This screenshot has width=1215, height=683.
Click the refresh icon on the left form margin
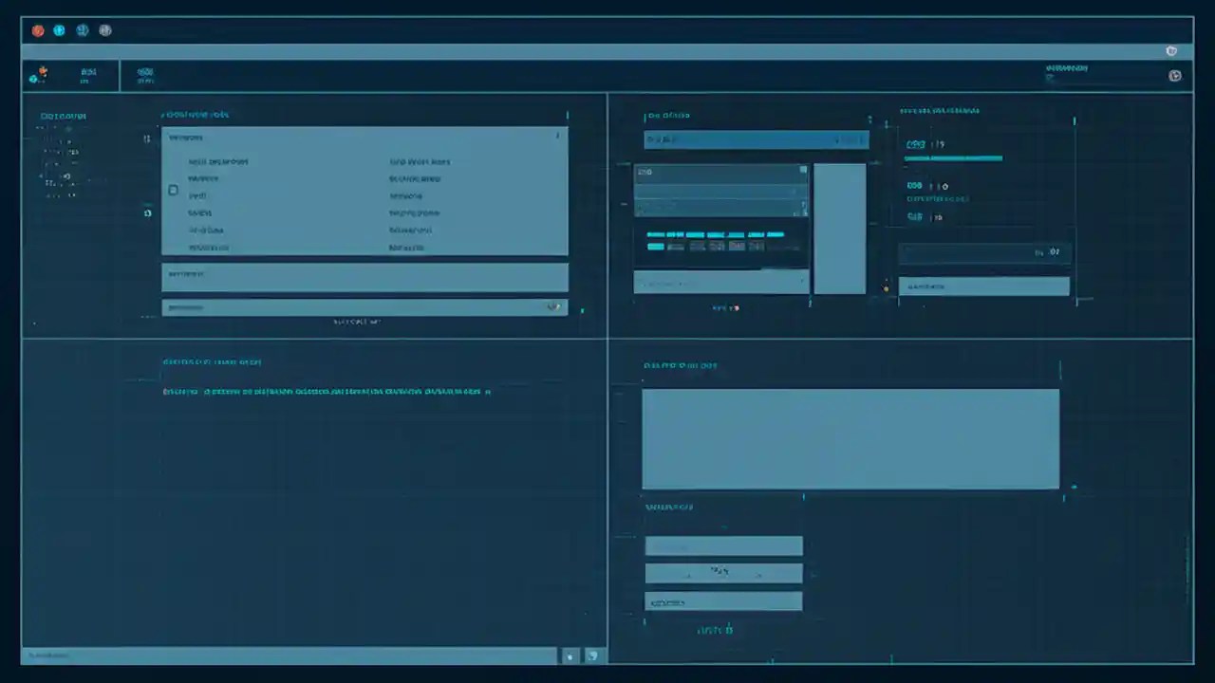click(x=147, y=213)
